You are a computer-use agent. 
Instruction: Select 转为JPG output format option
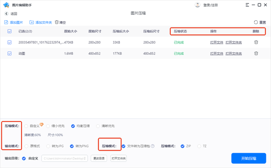48,146
